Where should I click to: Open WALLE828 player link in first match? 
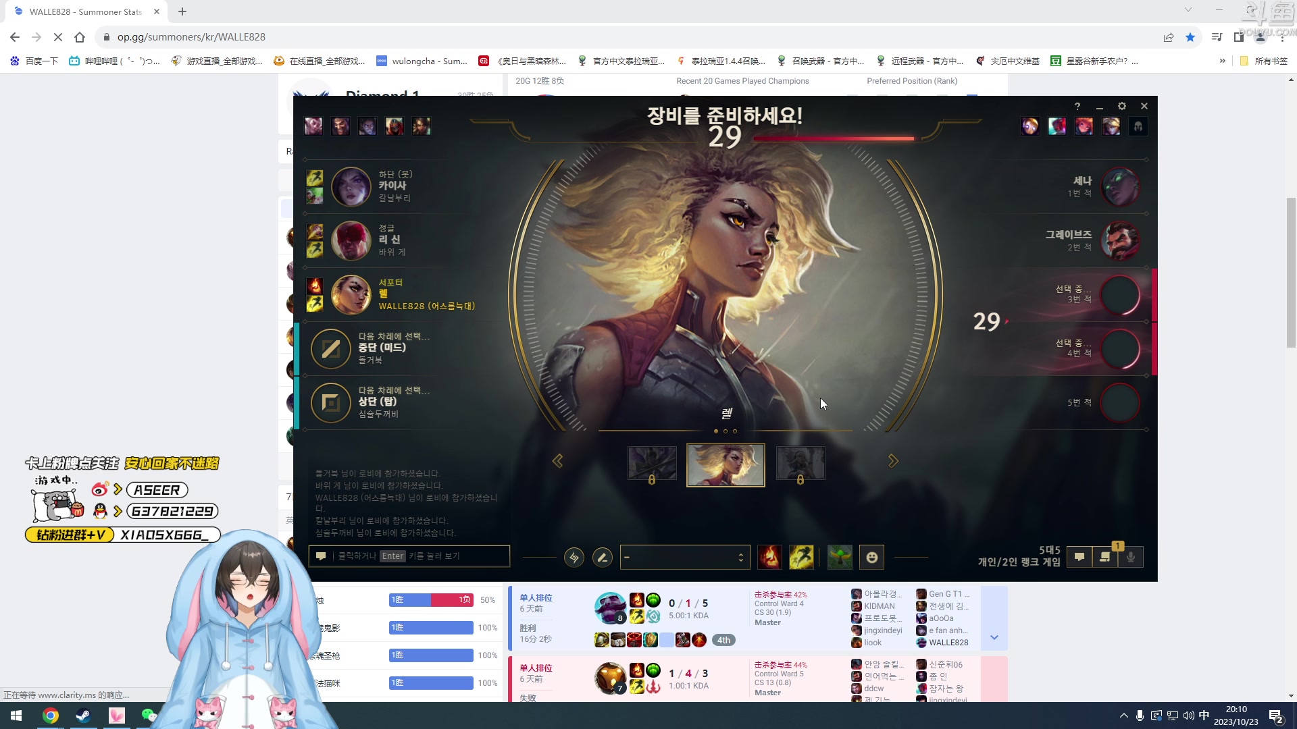948,643
